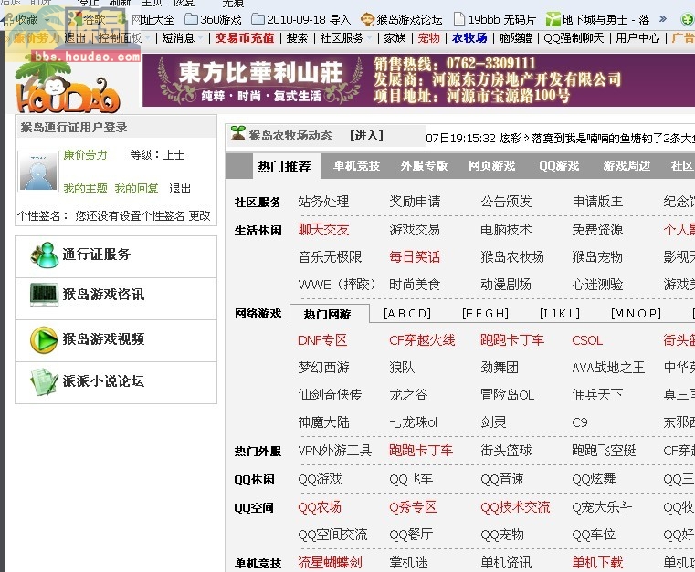Open the 宠物 nav link
Screen dimensions: 695x572
[429, 38]
